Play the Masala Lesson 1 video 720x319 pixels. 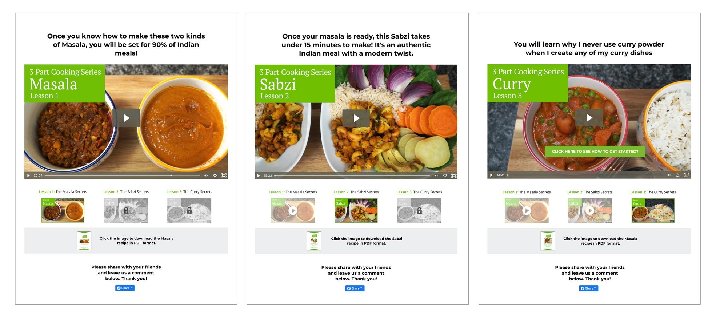point(126,118)
